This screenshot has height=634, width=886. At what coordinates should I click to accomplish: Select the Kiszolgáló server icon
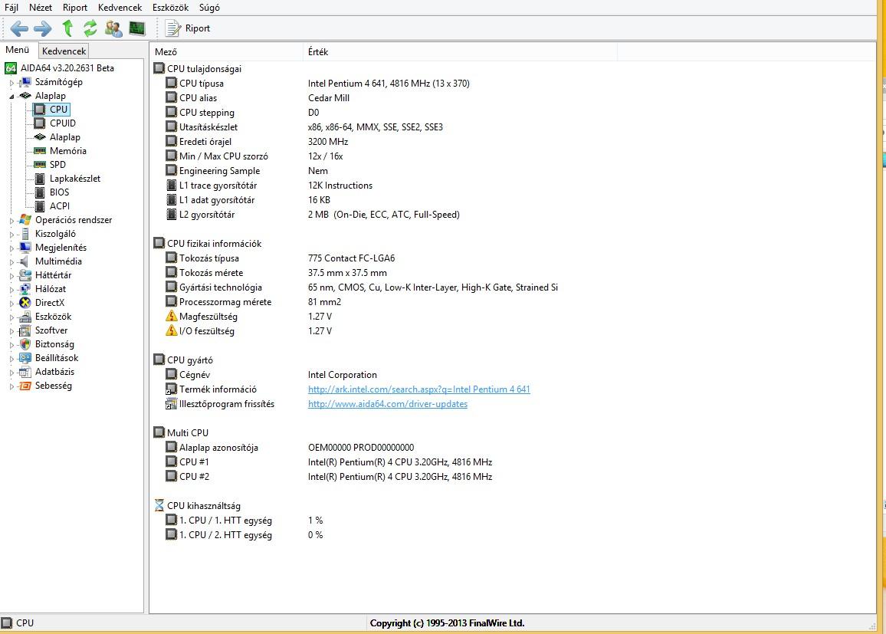[25, 233]
